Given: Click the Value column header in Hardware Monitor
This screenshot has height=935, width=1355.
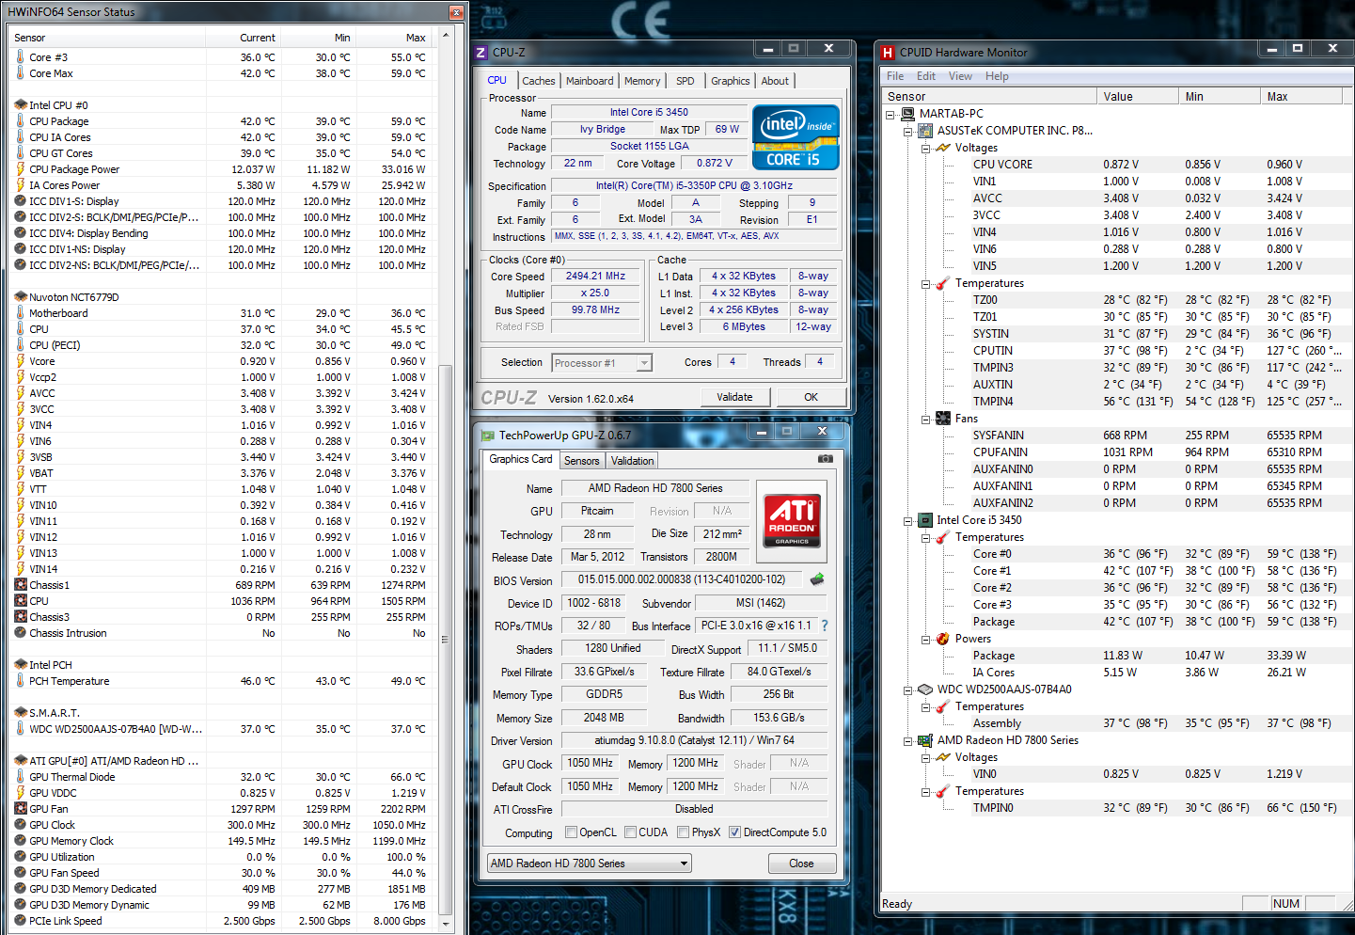Looking at the screenshot, I should [x=1136, y=96].
